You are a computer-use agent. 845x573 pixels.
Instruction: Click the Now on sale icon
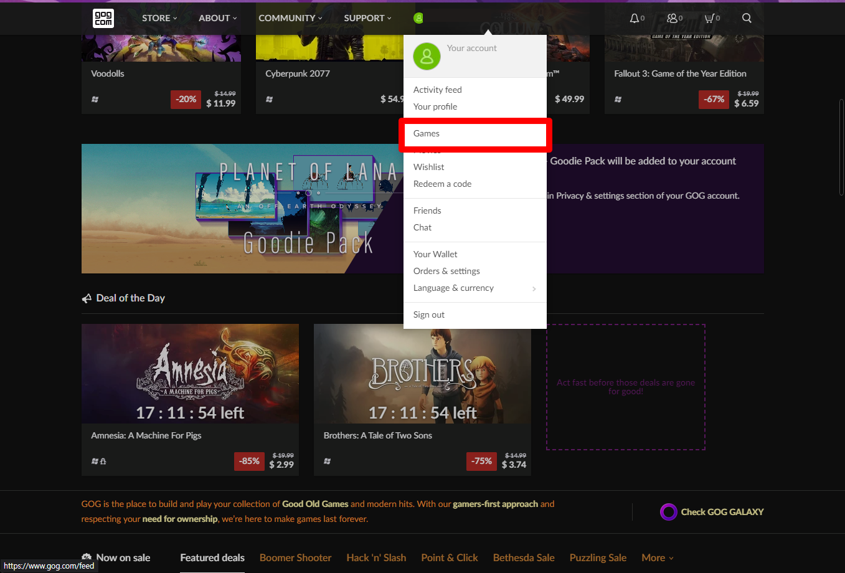pyautogui.click(x=87, y=557)
